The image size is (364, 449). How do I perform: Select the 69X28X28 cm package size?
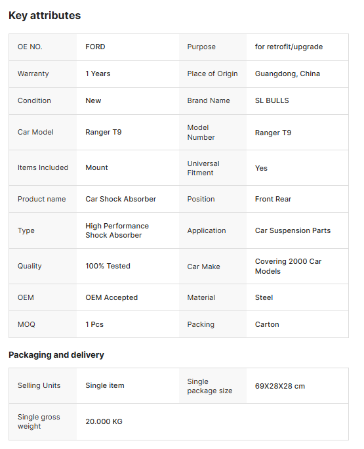click(x=280, y=386)
